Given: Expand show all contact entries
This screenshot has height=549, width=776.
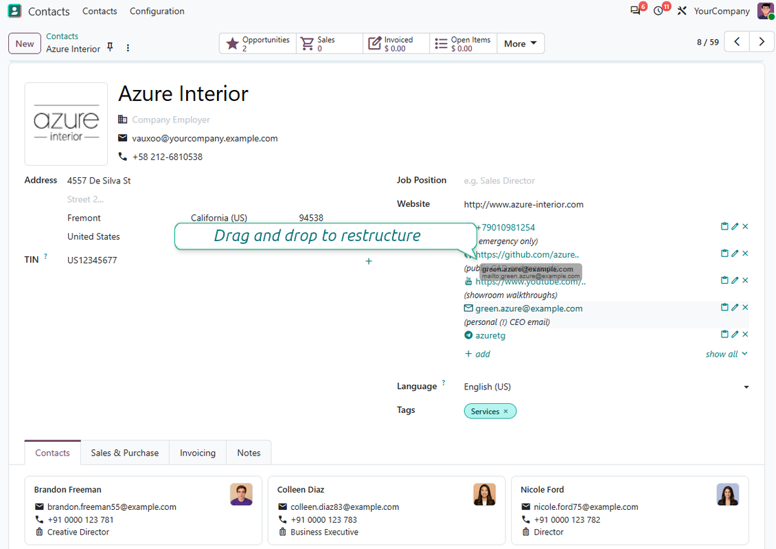Looking at the screenshot, I should (x=727, y=354).
